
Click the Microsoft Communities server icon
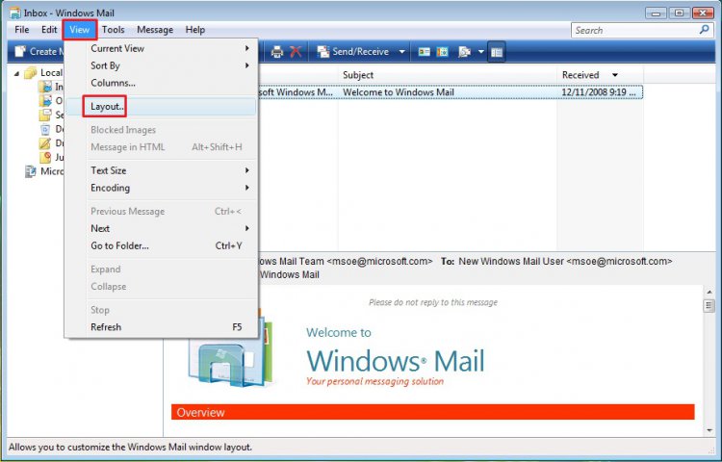point(31,171)
